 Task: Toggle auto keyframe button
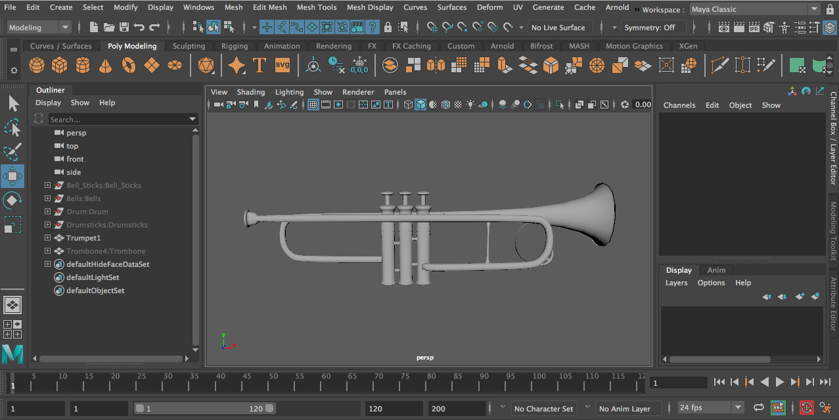[x=806, y=408]
